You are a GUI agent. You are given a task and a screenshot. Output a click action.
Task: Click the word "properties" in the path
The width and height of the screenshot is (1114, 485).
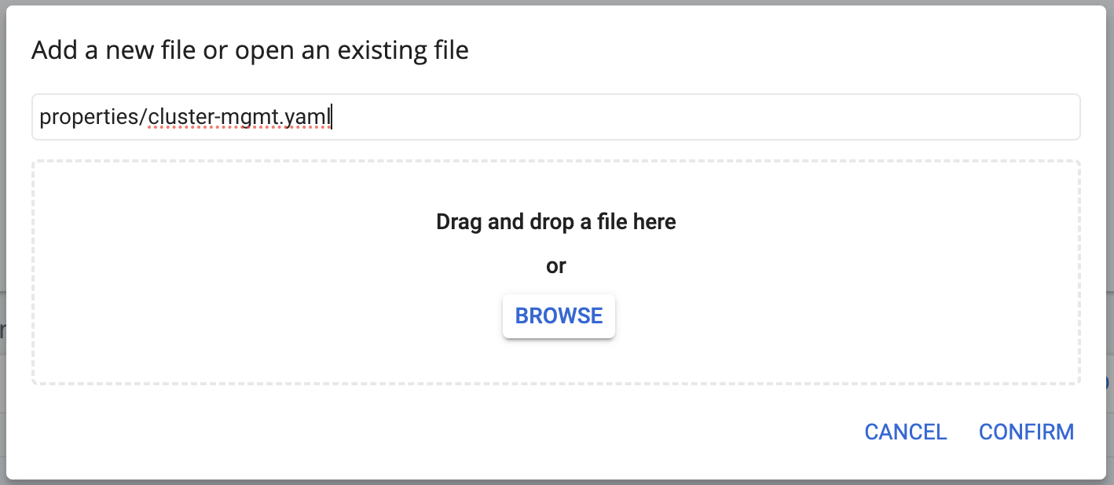pos(89,118)
